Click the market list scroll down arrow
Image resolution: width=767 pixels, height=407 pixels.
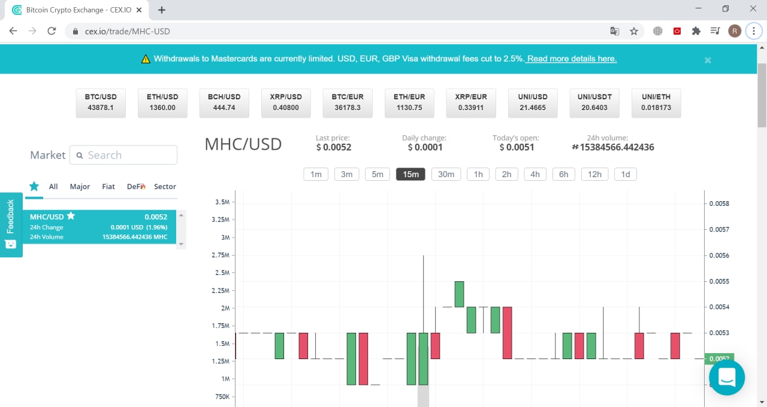click(x=182, y=244)
